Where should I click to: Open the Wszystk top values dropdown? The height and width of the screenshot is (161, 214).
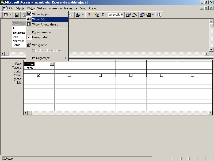pos(122,15)
